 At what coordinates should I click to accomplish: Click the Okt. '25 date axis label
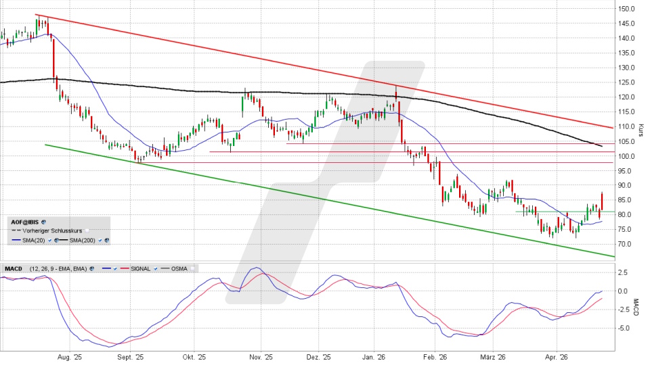point(194,357)
